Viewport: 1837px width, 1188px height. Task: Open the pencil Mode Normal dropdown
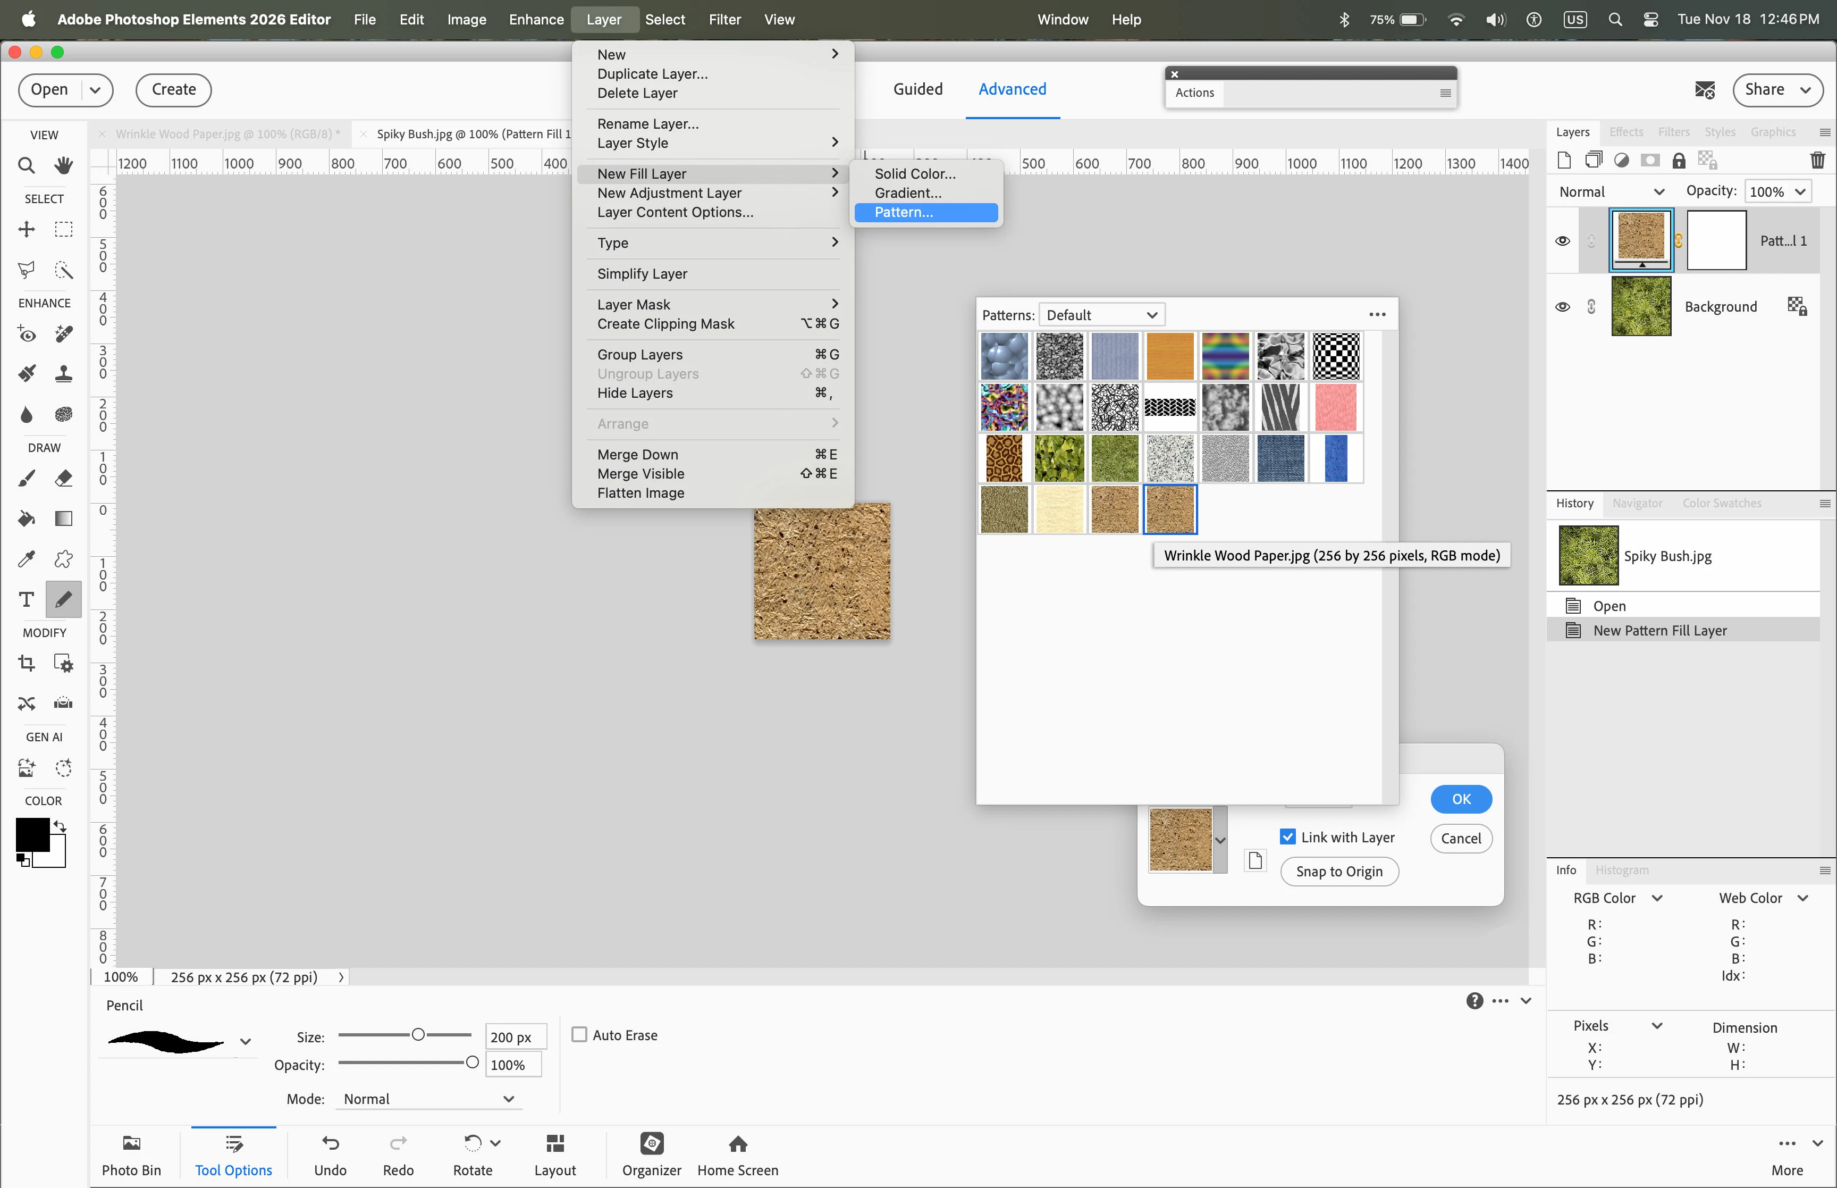[x=428, y=1099]
